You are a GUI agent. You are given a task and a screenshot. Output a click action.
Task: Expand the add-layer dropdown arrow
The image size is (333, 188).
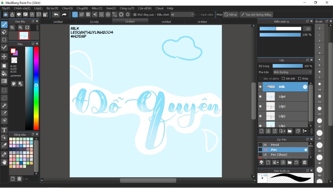pyautogui.click(x=284, y=131)
